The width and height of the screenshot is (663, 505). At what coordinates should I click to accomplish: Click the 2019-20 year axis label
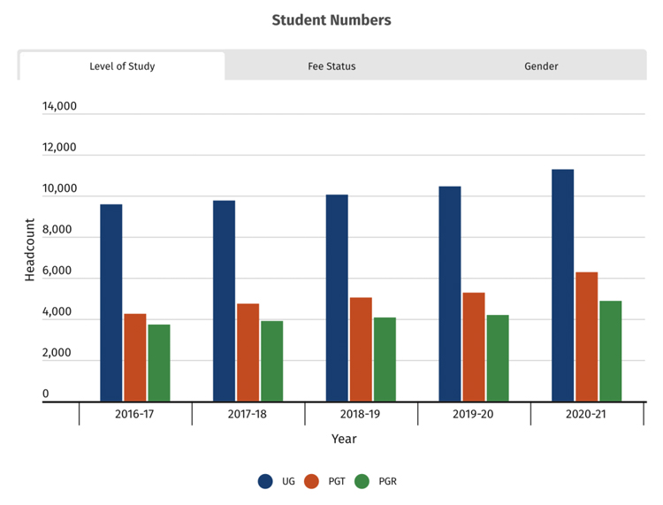coord(474,414)
